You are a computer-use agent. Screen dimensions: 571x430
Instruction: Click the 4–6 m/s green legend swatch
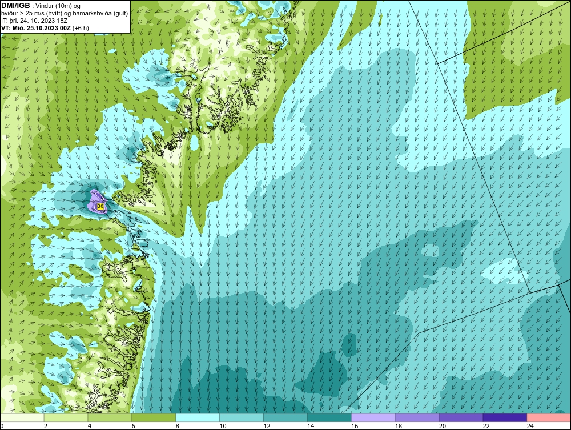point(110,417)
